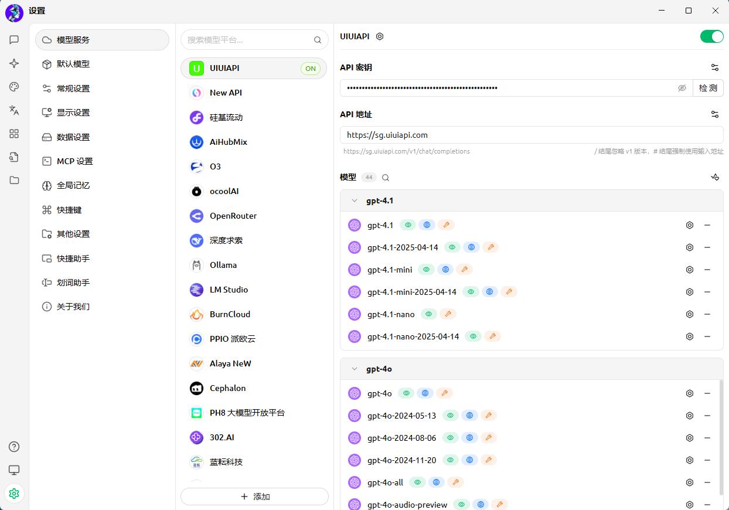Image resolution: width=729 pixels, height=510 pixels.
Task: Open the mini apps grid icon
Action: coord(14,134)
